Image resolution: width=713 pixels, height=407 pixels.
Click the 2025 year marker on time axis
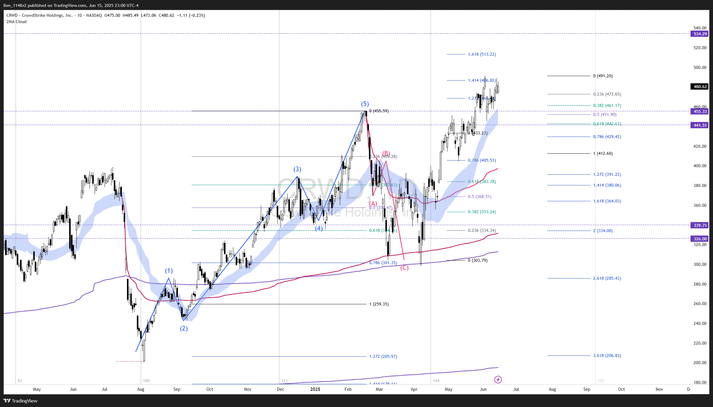click(x=315, y=389)
